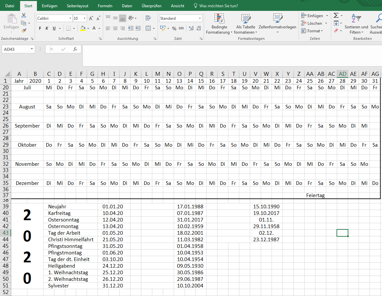The image size is (382, 296).
Task: Apply percent style to cells
Action: tap(174, 28)
